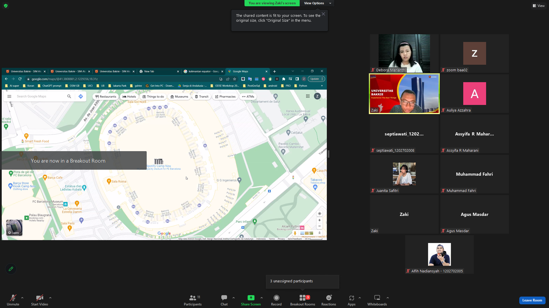This screenshot has width=549, height=308.
Task: Filter map by Hotels
Action: (129, 97)
